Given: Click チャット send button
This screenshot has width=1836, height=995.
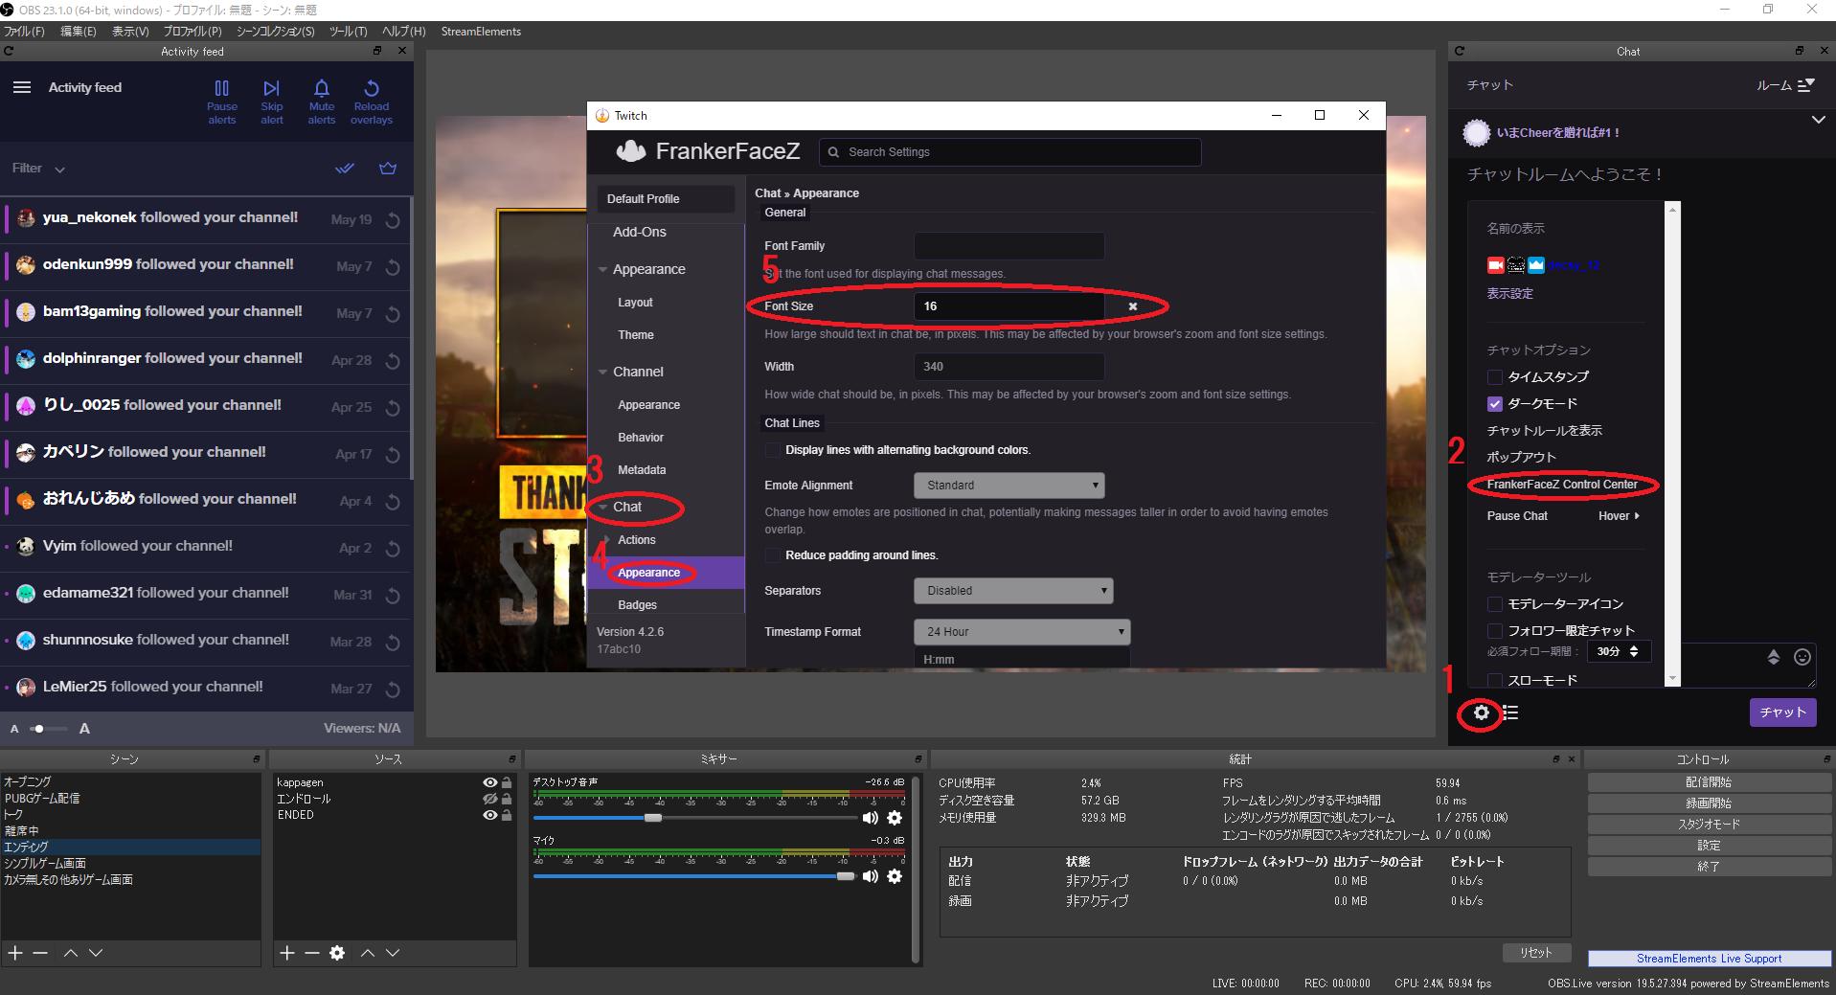Looking at the screenshot, I should coord(1782,712).
